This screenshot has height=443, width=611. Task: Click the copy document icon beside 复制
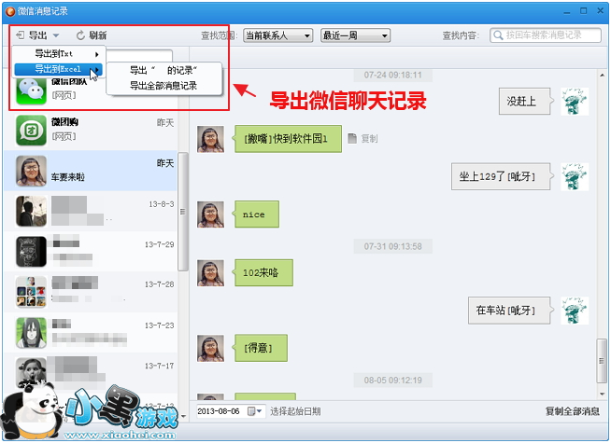click(352, 138)
